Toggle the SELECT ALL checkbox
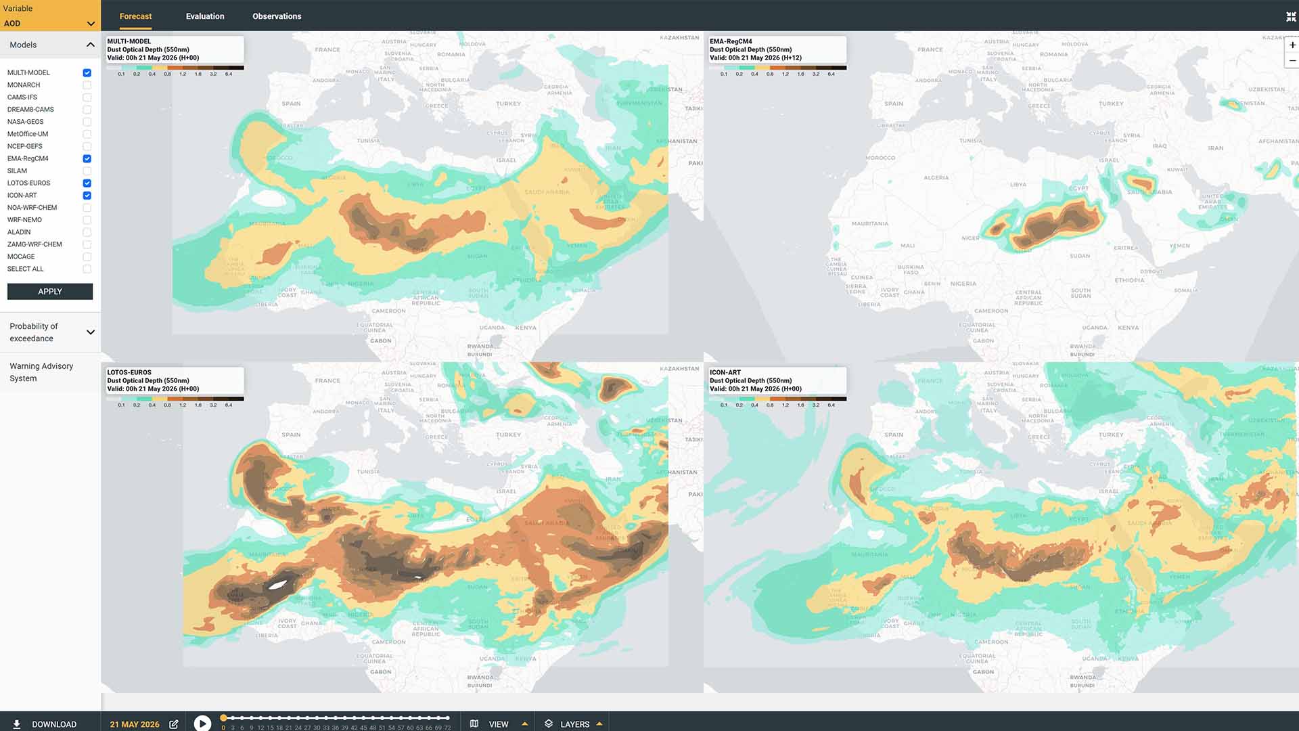Viewport: 1299px width, 731px height. tap(87, 269)
